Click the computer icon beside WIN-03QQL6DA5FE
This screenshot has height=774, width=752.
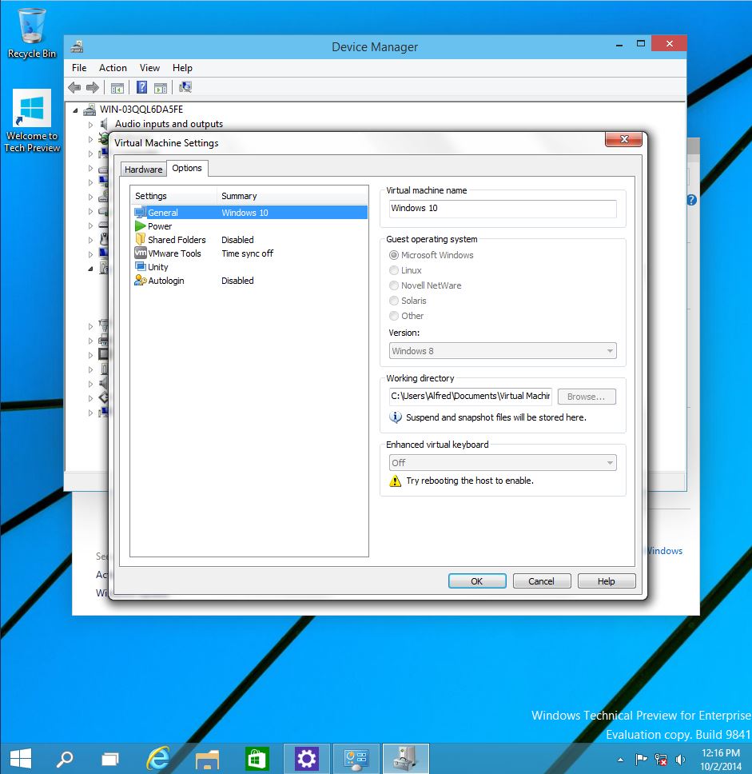[x=90, y=110]
